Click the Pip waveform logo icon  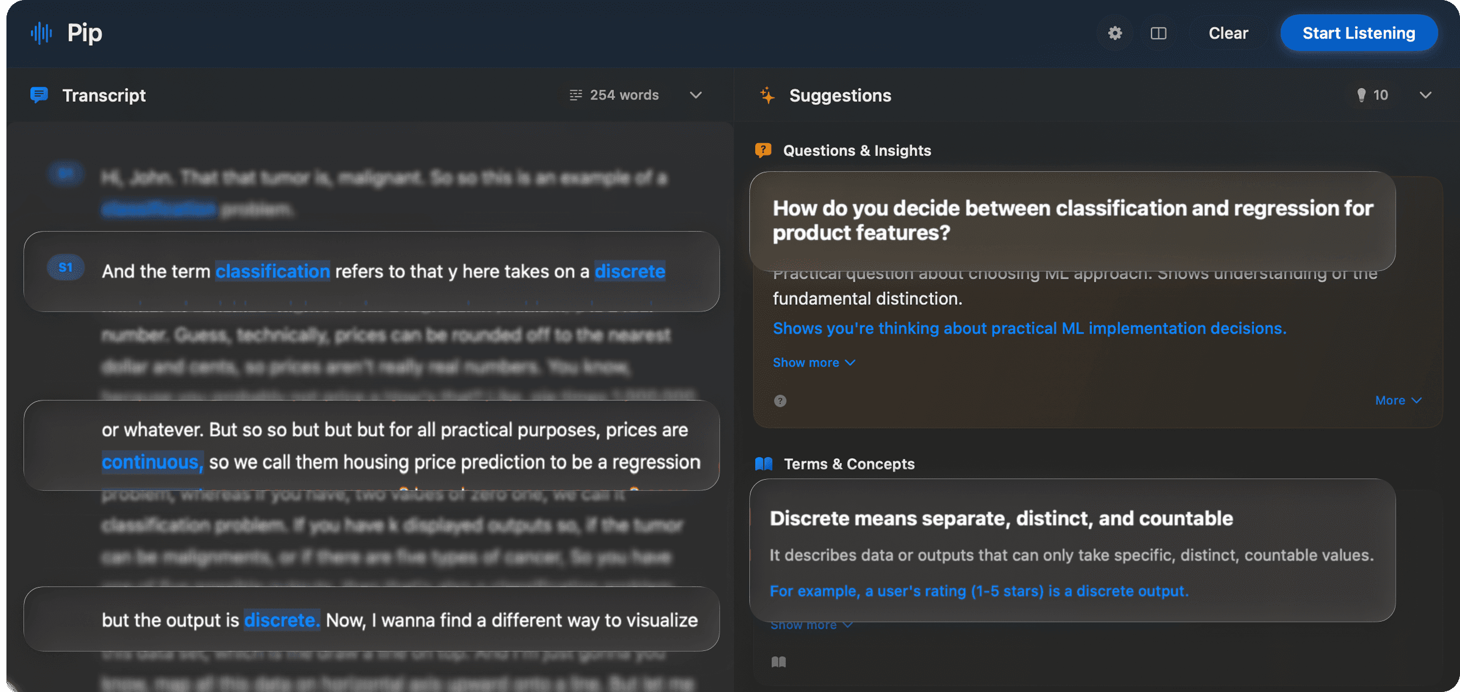click(41, 33)
